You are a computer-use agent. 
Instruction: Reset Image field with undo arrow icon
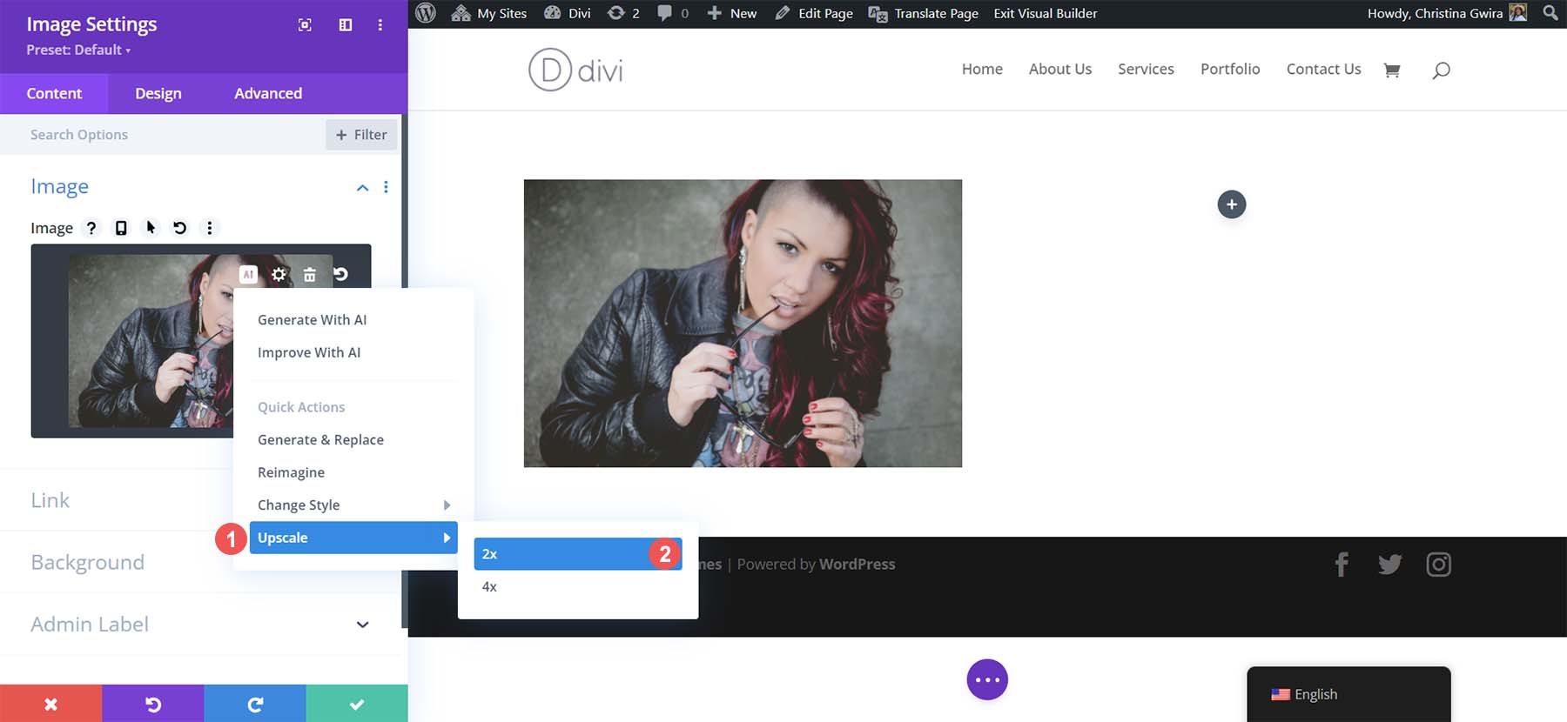(x=179, y=228)
